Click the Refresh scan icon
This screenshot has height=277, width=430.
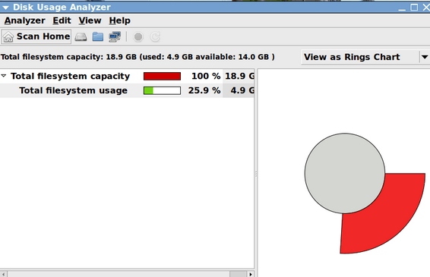(155, 36)
